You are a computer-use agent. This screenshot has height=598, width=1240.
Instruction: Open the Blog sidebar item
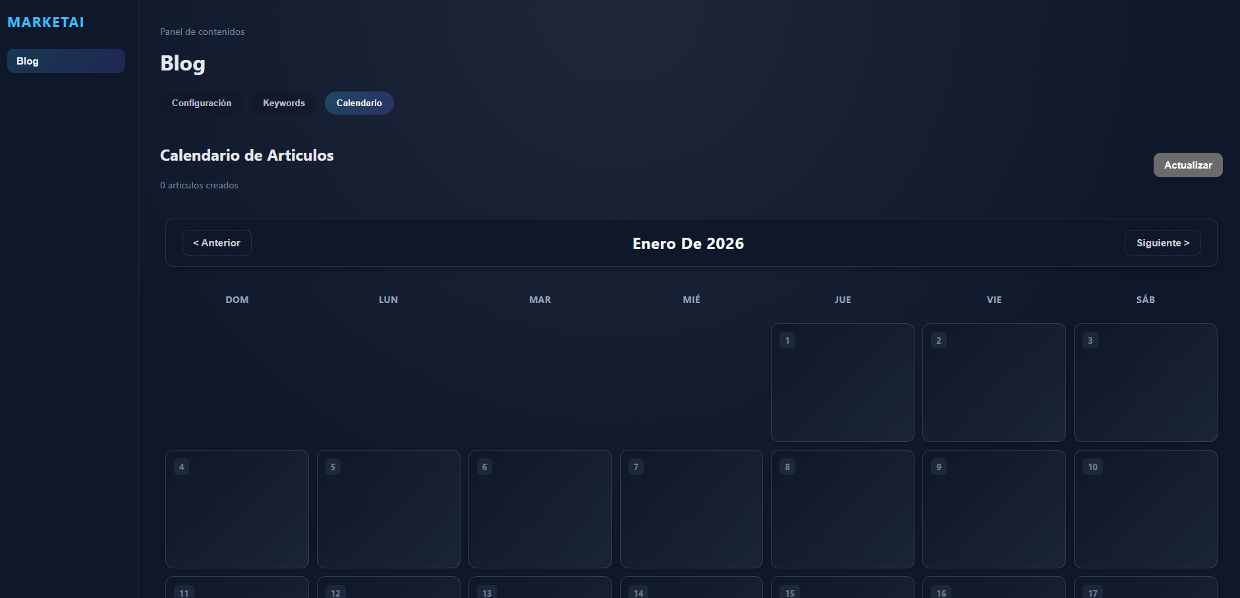coord(66,61)
